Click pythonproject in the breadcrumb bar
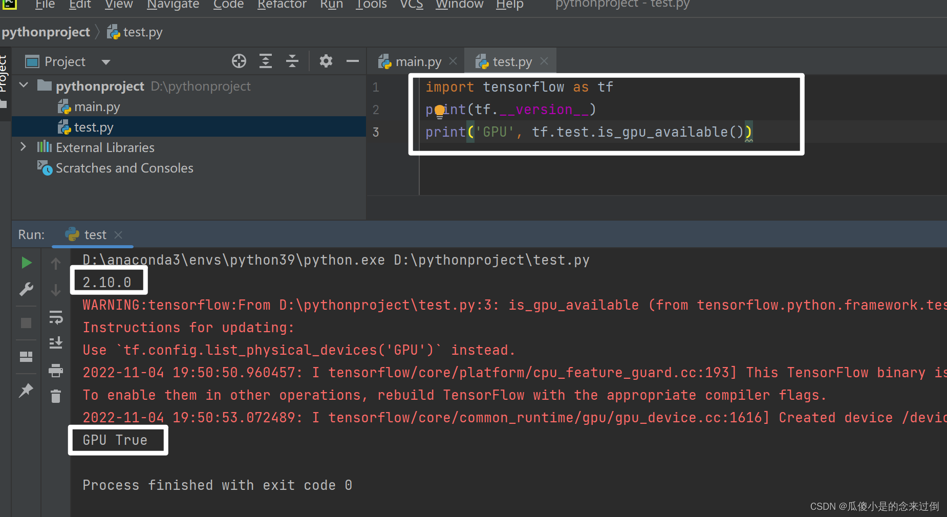 [x=46, y=32]
